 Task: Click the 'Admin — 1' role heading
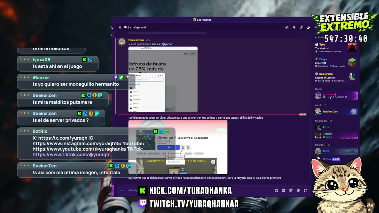pos(321,105)
